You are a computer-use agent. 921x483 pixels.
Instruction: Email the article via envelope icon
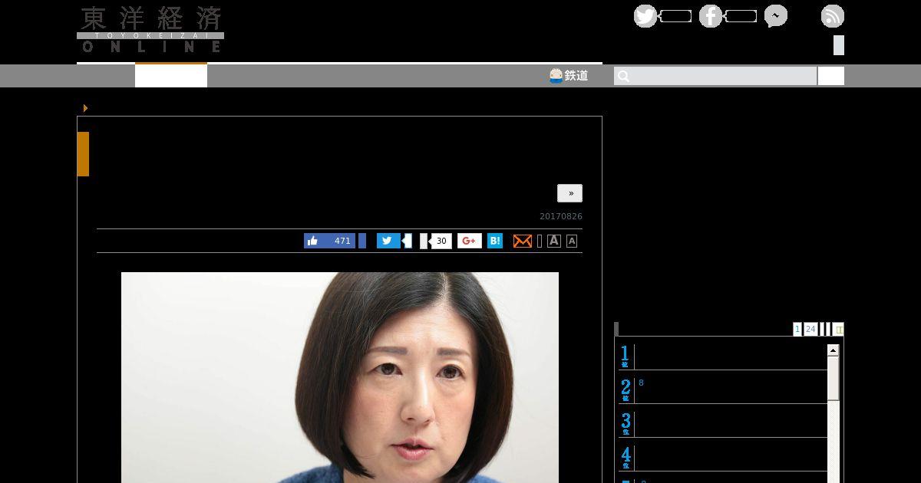[x=522, y=241]
